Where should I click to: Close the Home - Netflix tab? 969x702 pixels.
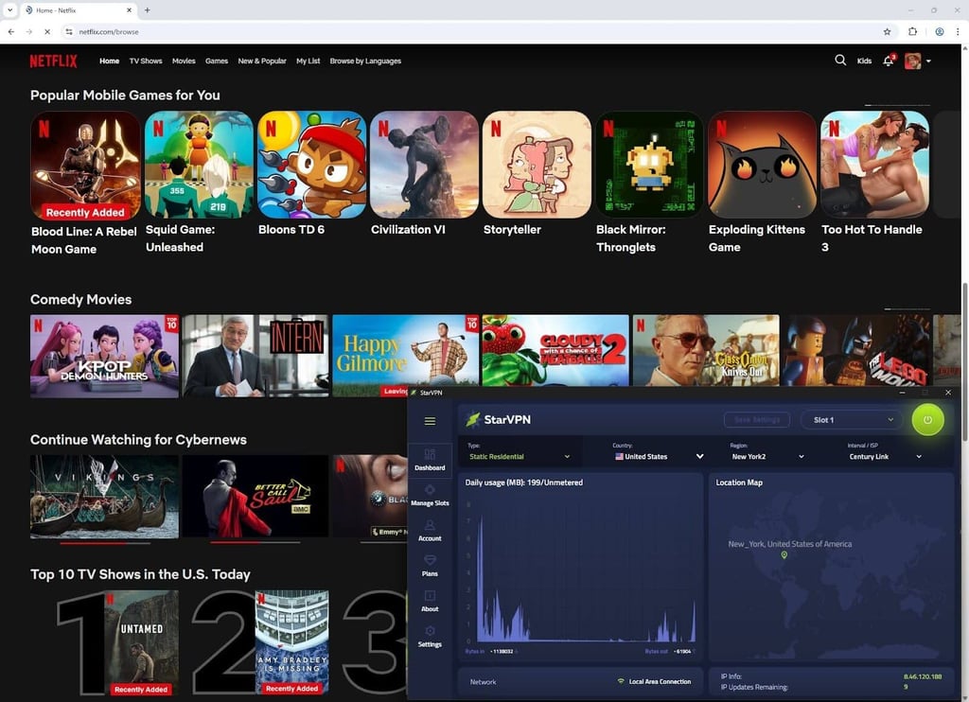(129, 9)
